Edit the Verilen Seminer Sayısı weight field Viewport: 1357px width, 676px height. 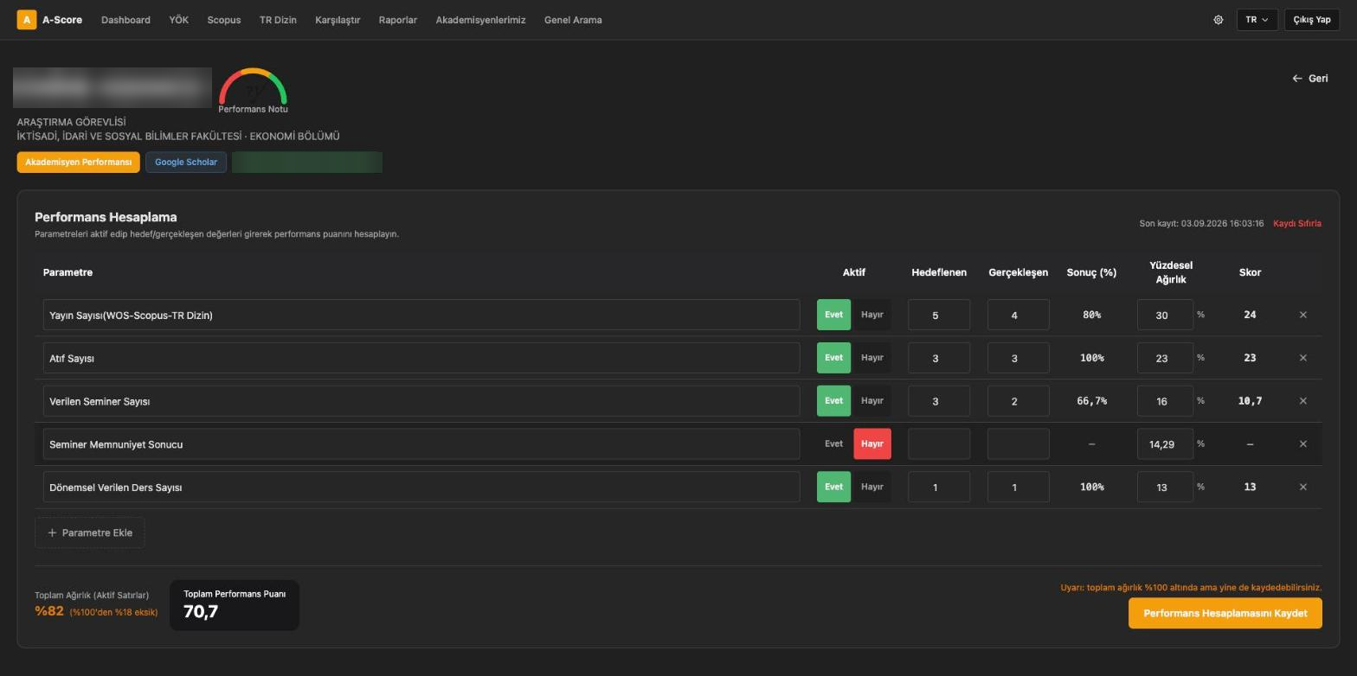tap(1165, 401)
